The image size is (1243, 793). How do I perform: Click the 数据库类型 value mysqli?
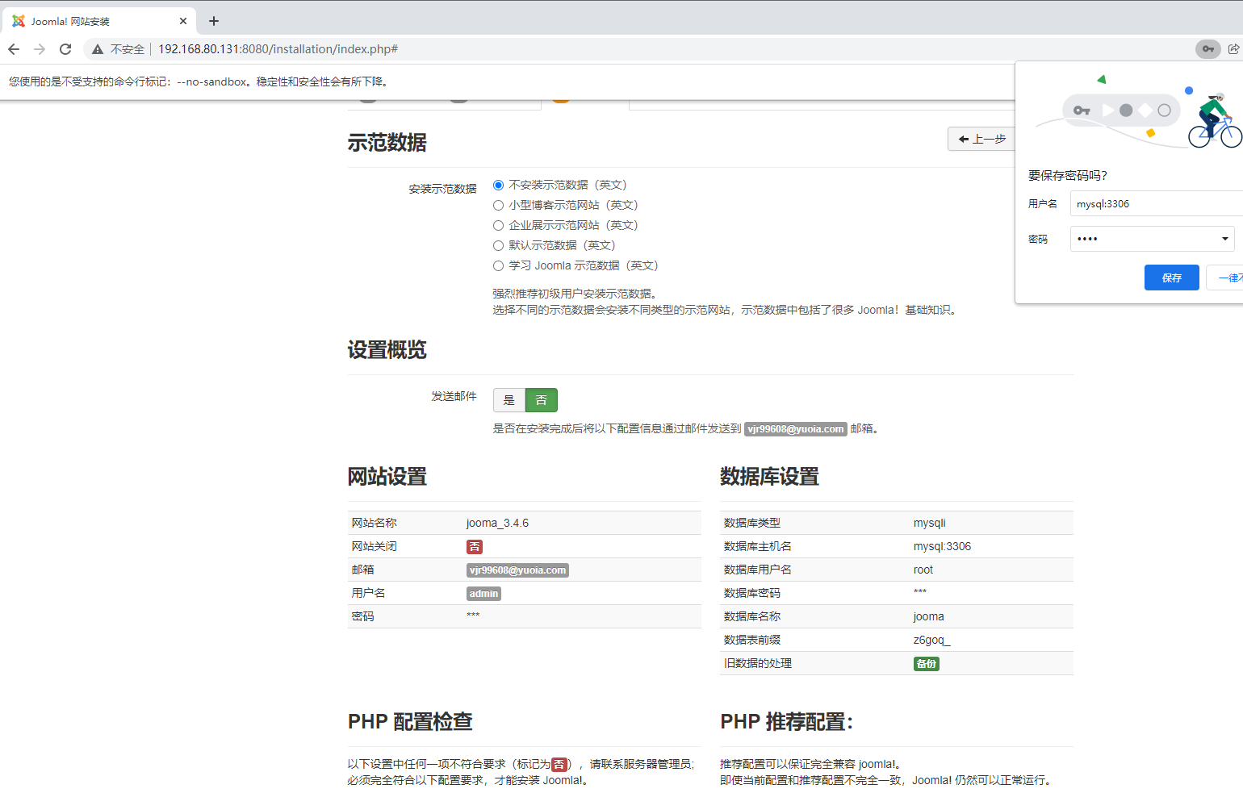pos(930,523)
